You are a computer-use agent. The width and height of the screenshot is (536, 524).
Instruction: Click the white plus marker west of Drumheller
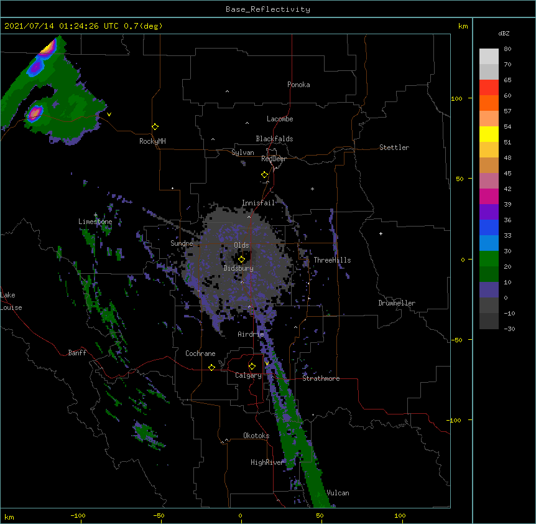pos(381,233)
